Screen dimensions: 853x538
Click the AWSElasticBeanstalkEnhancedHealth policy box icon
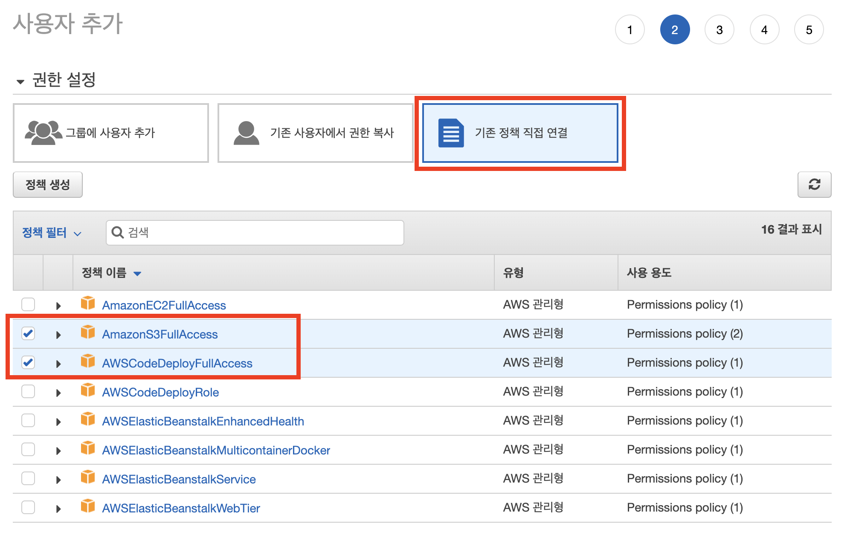pos(88,419)
